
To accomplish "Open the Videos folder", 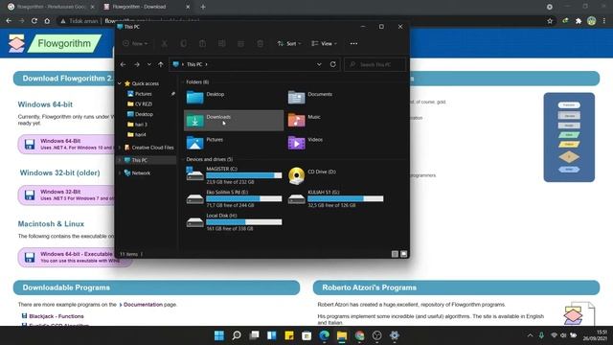I will click(x=335, y=143).
